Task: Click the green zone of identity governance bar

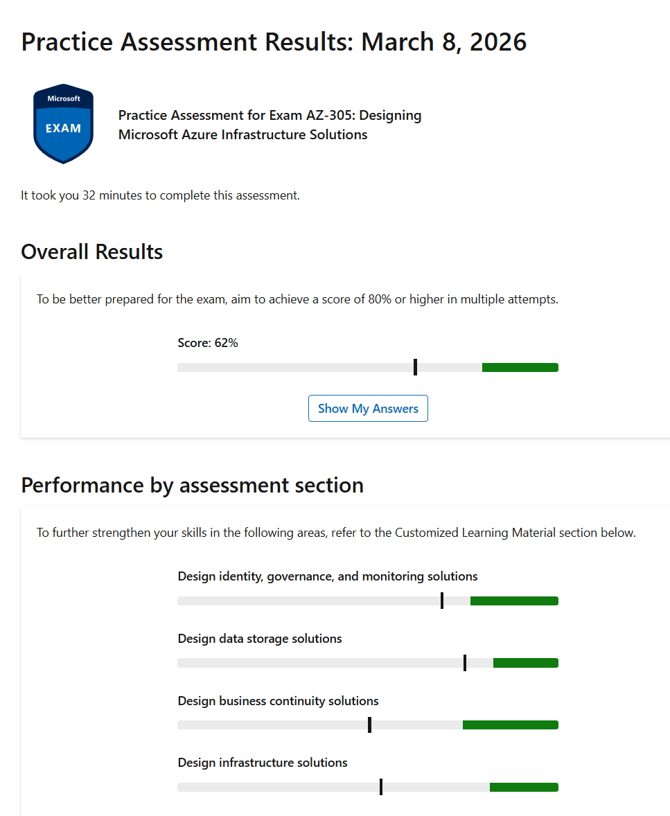Action: [x=514, y=601]
